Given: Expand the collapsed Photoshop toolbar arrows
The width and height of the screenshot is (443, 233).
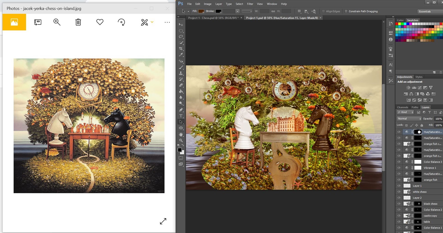Looking at the screenshot, I should [x=179, y=17].
